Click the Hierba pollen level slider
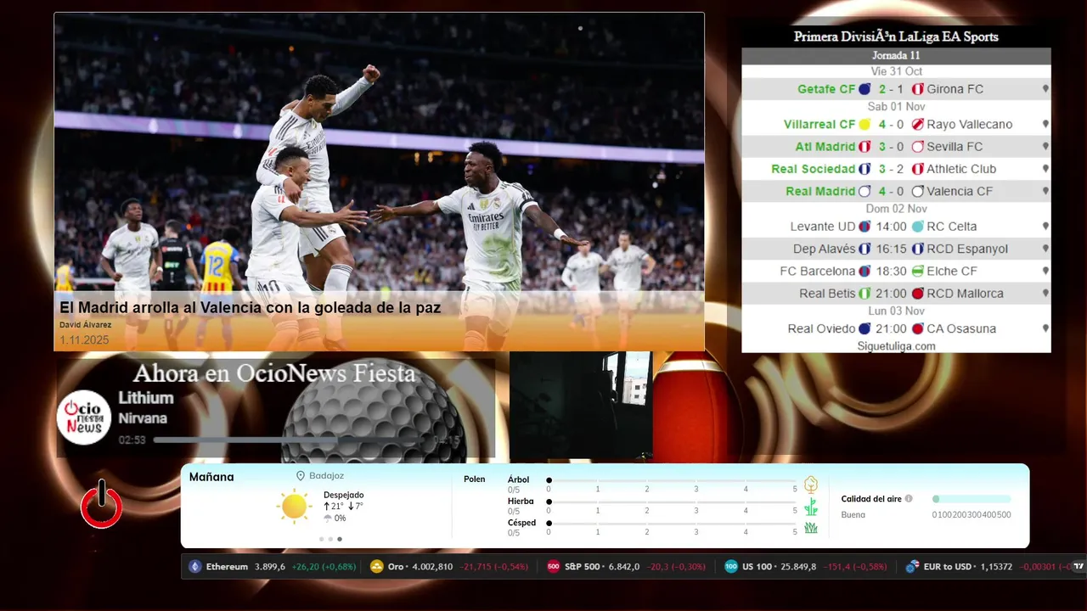 tap(673, 502)
